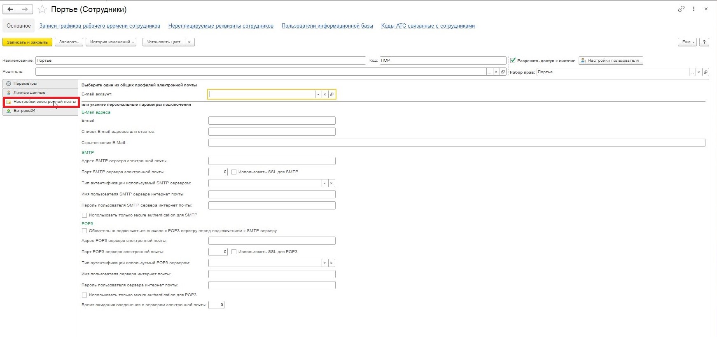717x337 pixels.
Task: Click Имя пользователя SMTP сервера field
Action: (272, 194)
